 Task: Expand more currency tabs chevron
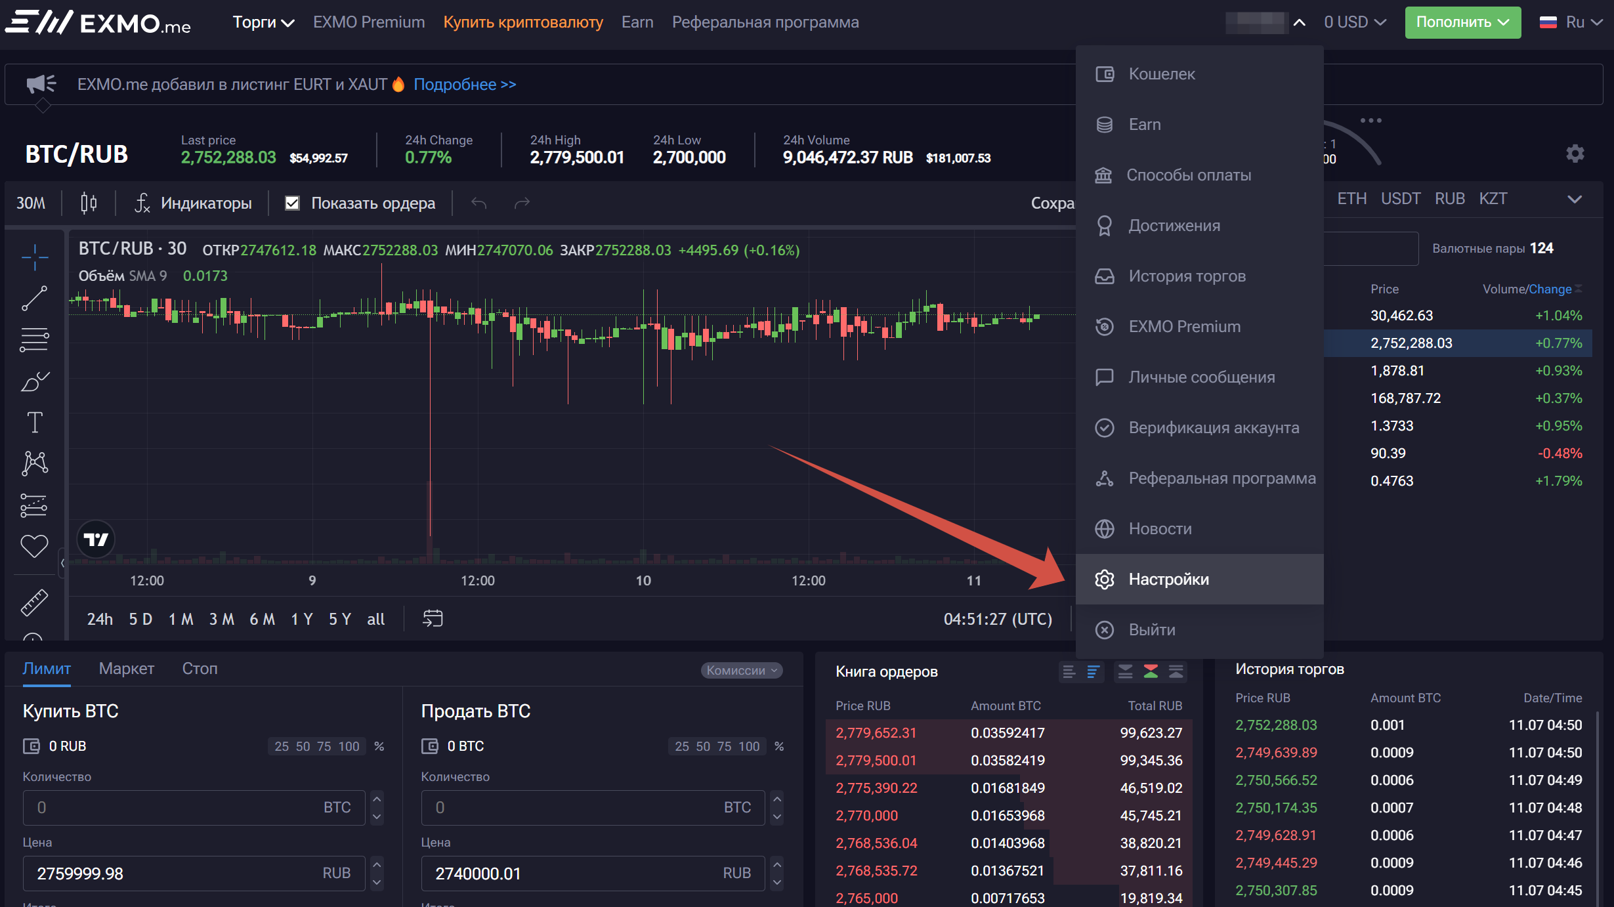pos(1574,199)
